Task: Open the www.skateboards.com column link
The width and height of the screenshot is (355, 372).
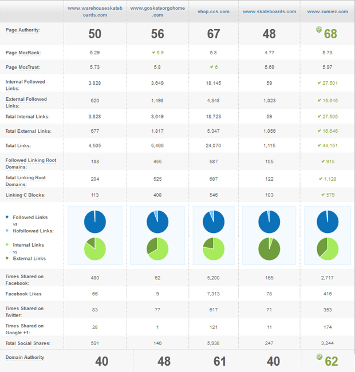Action: pyautogui.click(x=269, y=11)
